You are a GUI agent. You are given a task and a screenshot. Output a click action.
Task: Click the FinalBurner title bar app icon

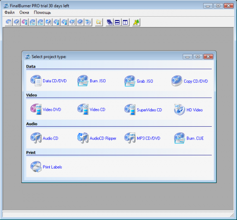pyautogui.click(x=6, y=6)
